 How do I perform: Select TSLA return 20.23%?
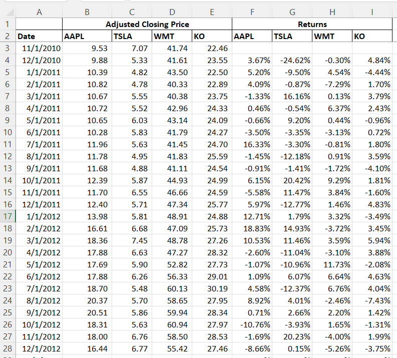(x=292, y=337)
